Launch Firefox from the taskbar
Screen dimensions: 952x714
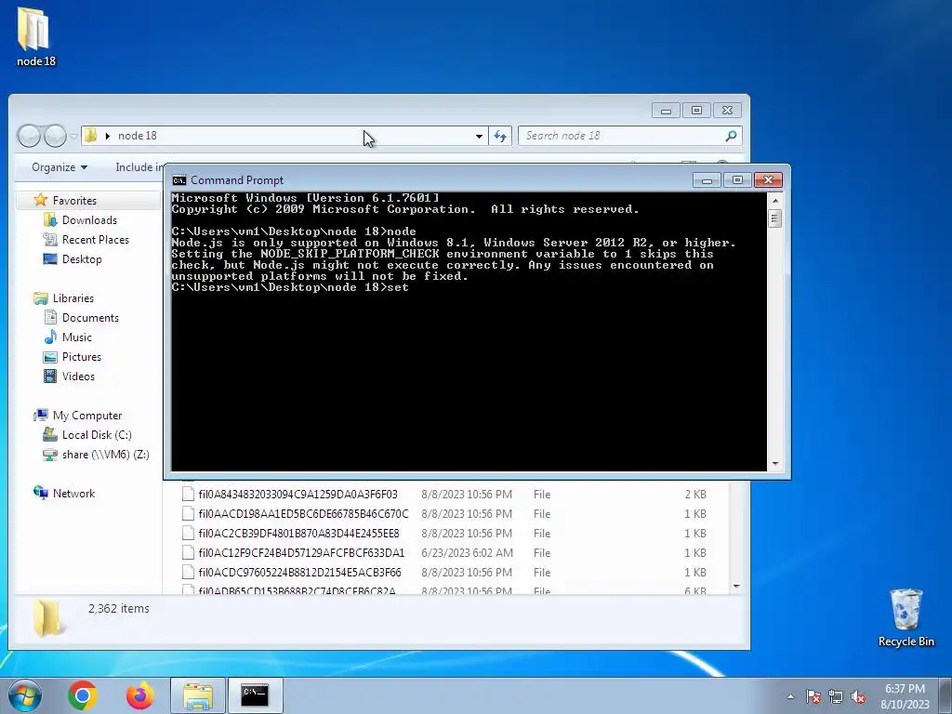click(139, 695)
